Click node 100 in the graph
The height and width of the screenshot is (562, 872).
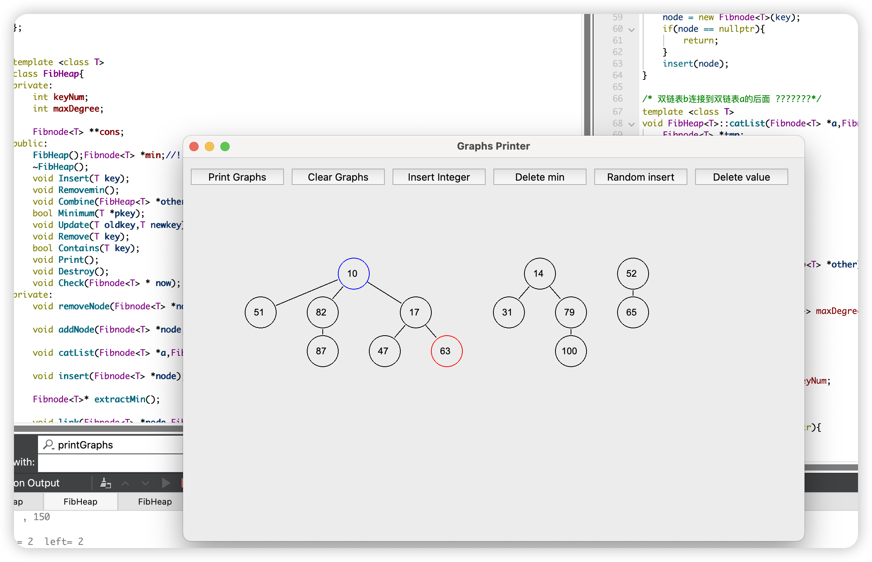pos(571,351)
